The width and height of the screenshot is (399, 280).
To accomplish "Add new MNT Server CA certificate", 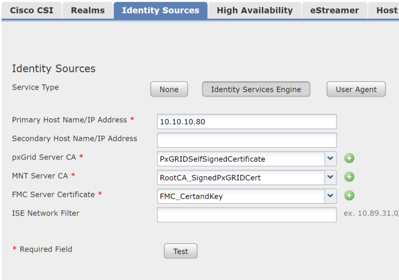I will (x=349, y=177).
